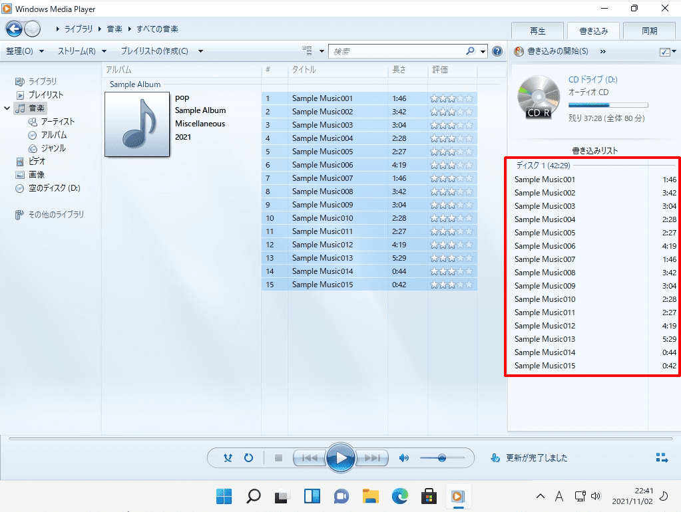Switch to the 同期 tab
The height and width of the screenshot is (512, 681).
coord(650,31)
